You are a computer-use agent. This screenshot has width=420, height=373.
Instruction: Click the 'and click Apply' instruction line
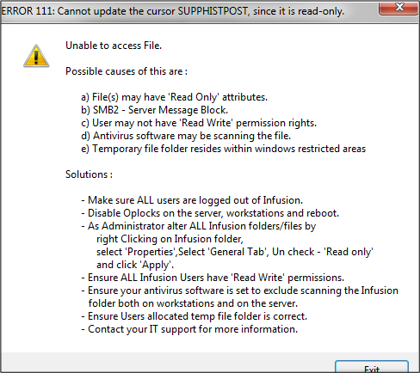135,265
